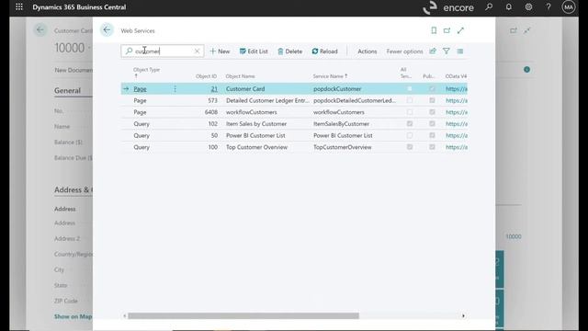Viewport: 588px width, 331px height.
Task: Toggle the filter pane funnel icon
Action: coord(447,51)
